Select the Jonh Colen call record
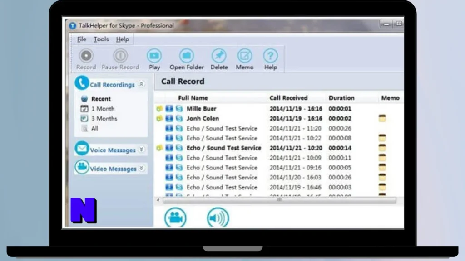Viewport: 465px width, 261px height. click(279, 118)
